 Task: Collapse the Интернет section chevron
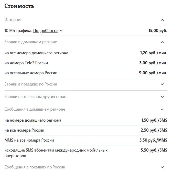click(162, 20)
